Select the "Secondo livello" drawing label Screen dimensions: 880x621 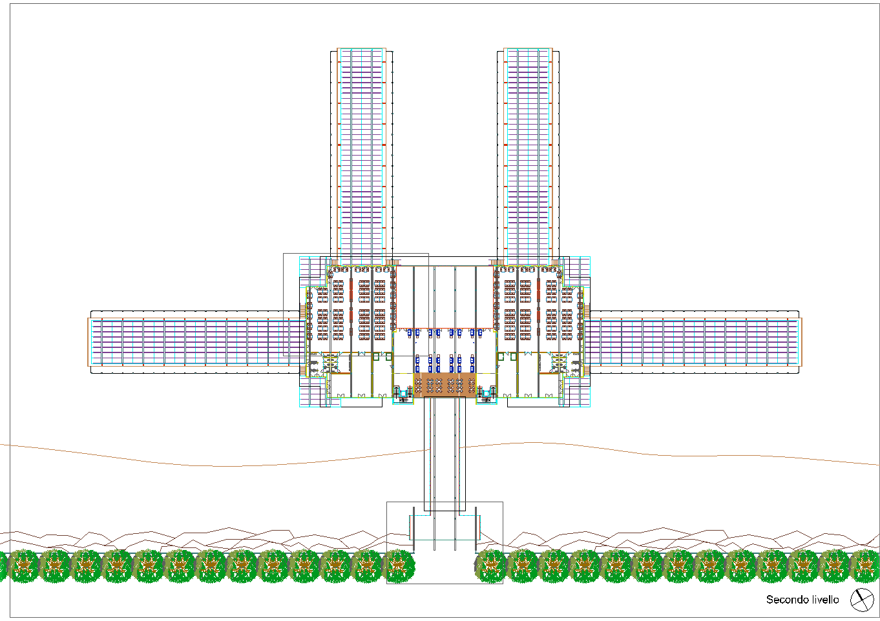point(802,600)
